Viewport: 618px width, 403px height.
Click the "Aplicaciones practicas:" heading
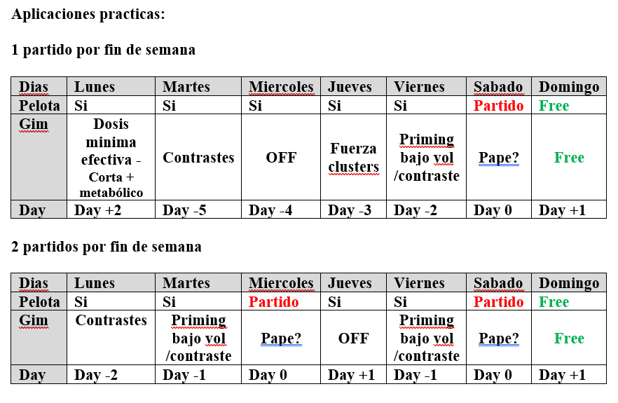coord(88,14)
